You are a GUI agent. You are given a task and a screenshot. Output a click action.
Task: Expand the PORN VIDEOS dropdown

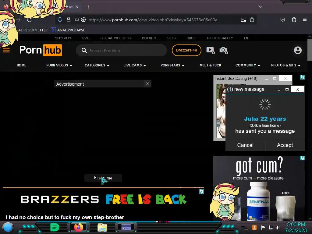(59, 65)
